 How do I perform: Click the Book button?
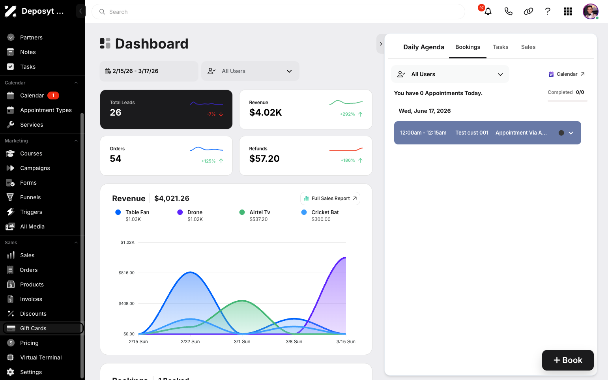tap(568, 360)
